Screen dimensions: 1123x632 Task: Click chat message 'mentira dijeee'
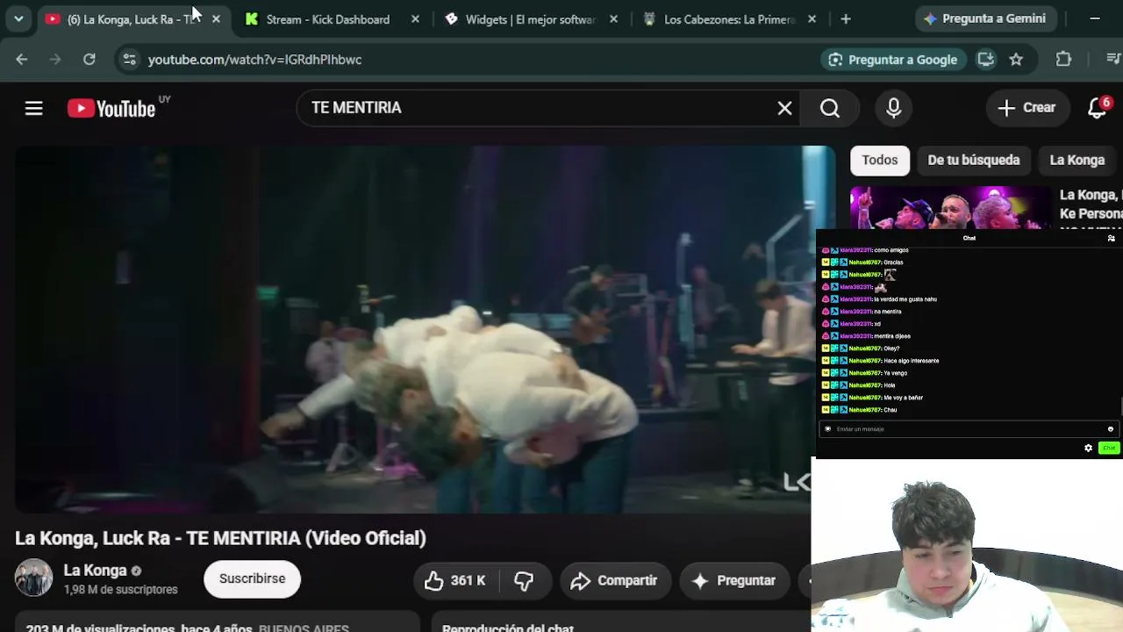(x=892, y=336)
